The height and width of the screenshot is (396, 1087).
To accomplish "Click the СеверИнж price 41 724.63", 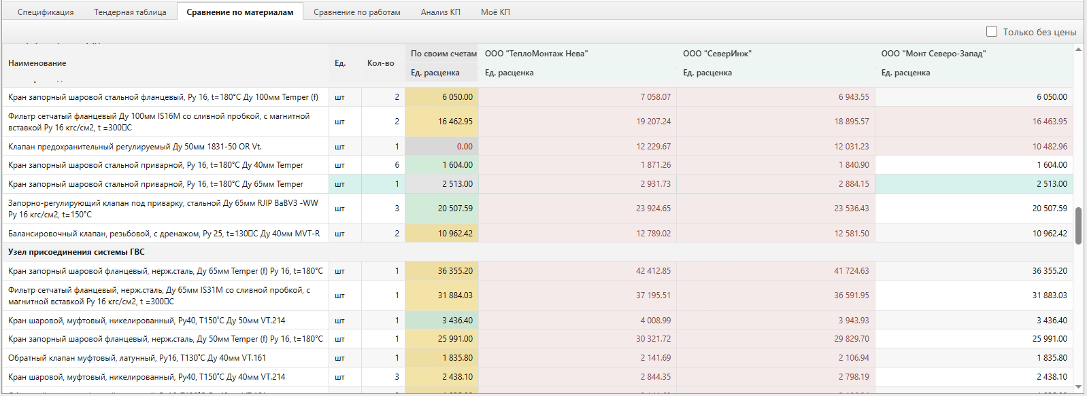I will tap(776, 271).
